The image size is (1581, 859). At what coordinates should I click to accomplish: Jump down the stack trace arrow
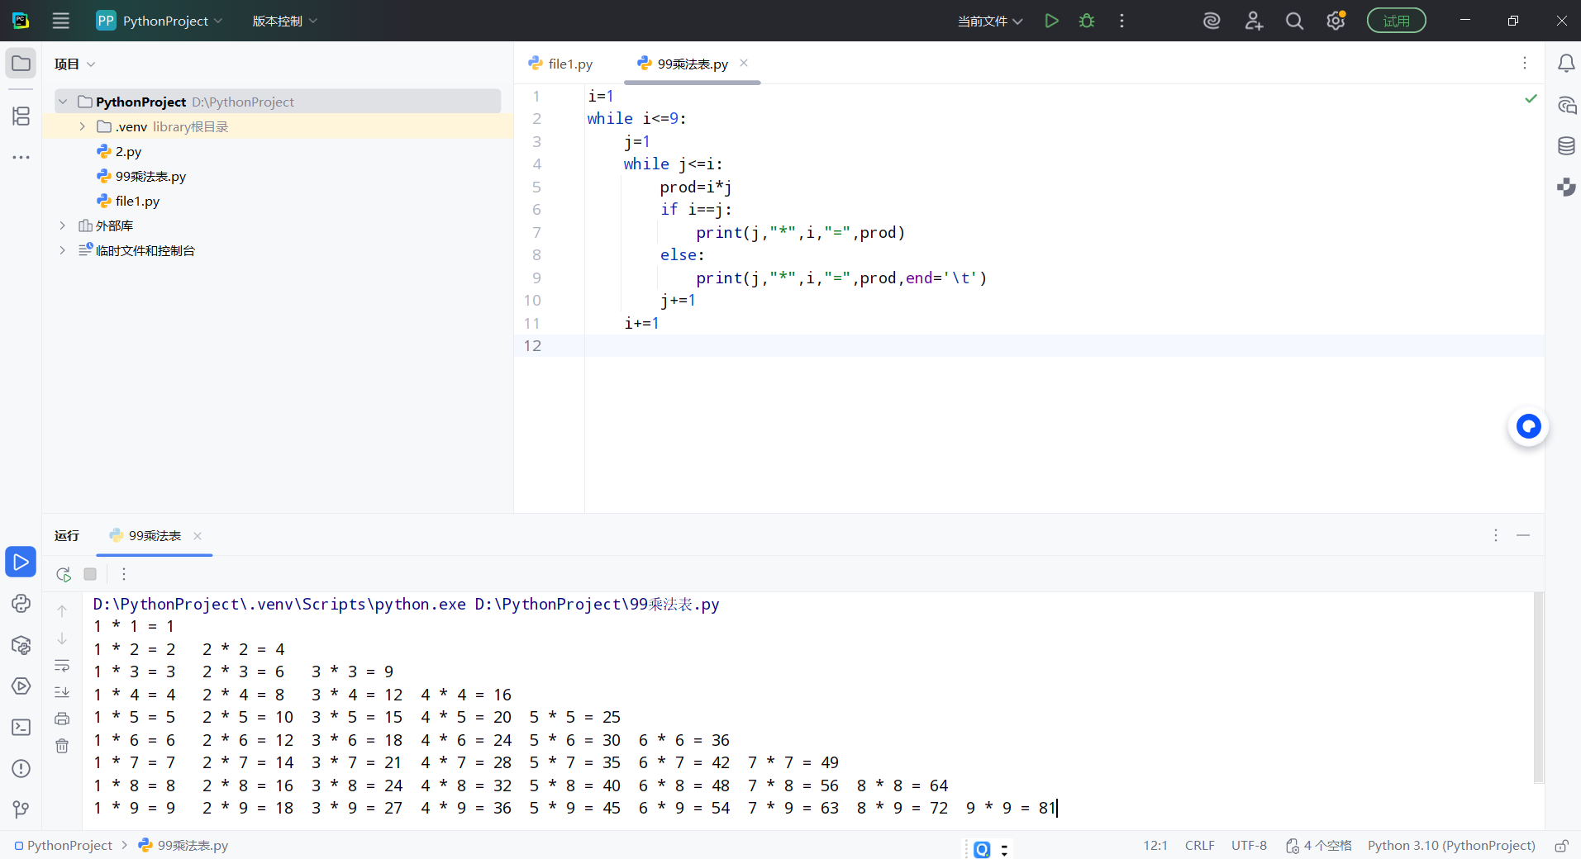[x=62, y=638]
